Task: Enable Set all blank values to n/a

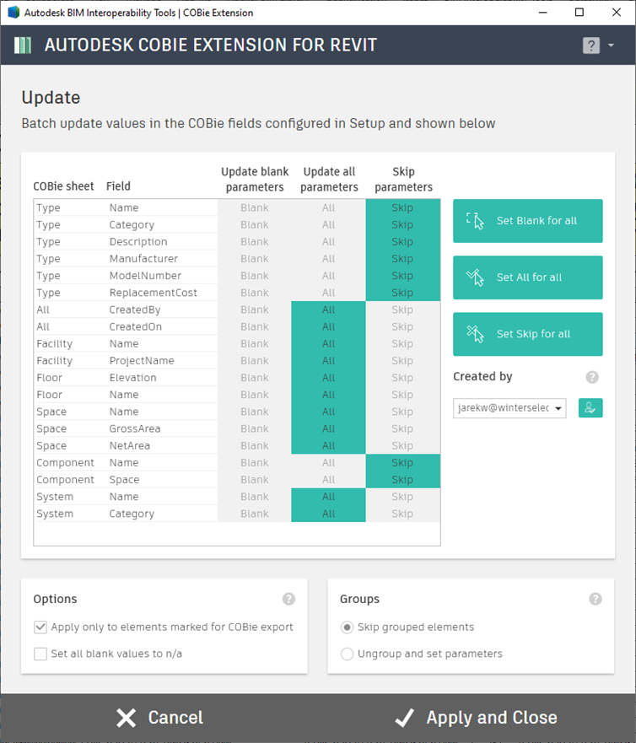Action: (x=40, y=654)
